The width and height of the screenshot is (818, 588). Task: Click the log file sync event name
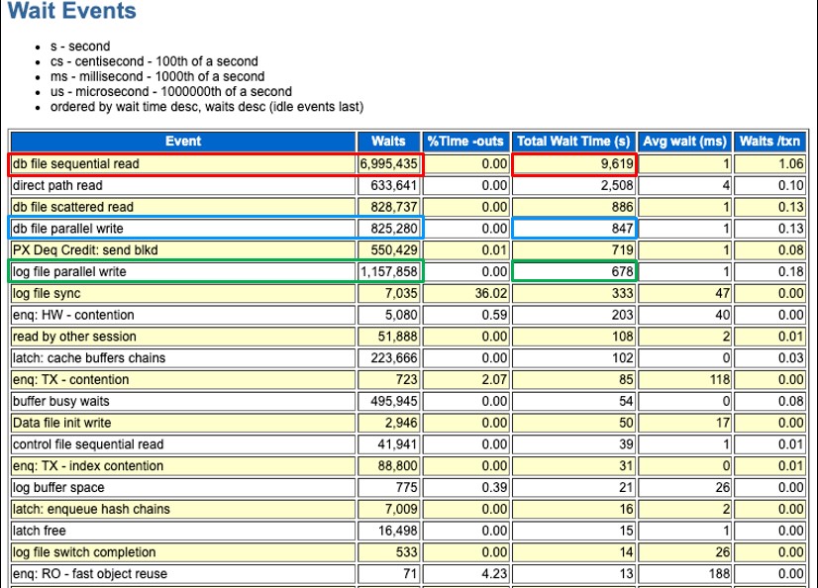(x=47, y=294)
